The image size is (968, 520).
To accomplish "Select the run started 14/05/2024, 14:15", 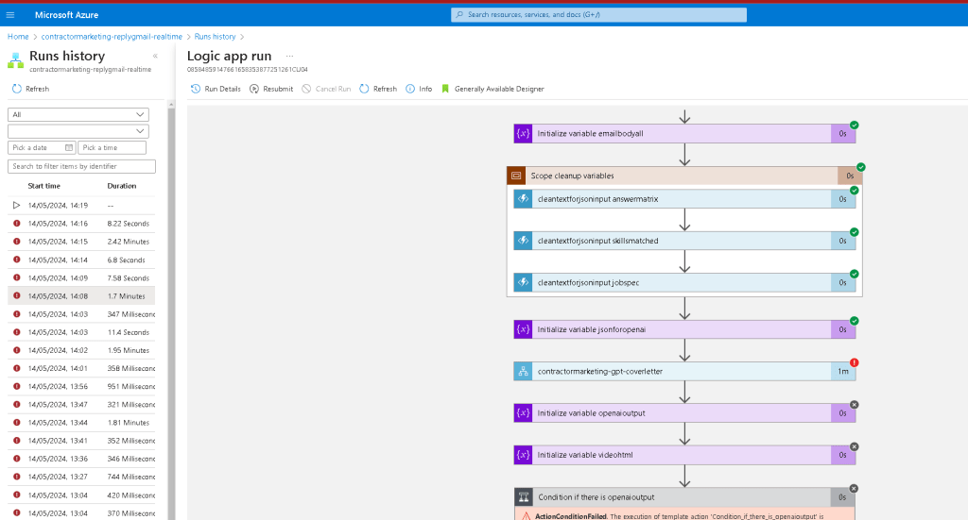I will pyautogui.click(x=81, y=242).
